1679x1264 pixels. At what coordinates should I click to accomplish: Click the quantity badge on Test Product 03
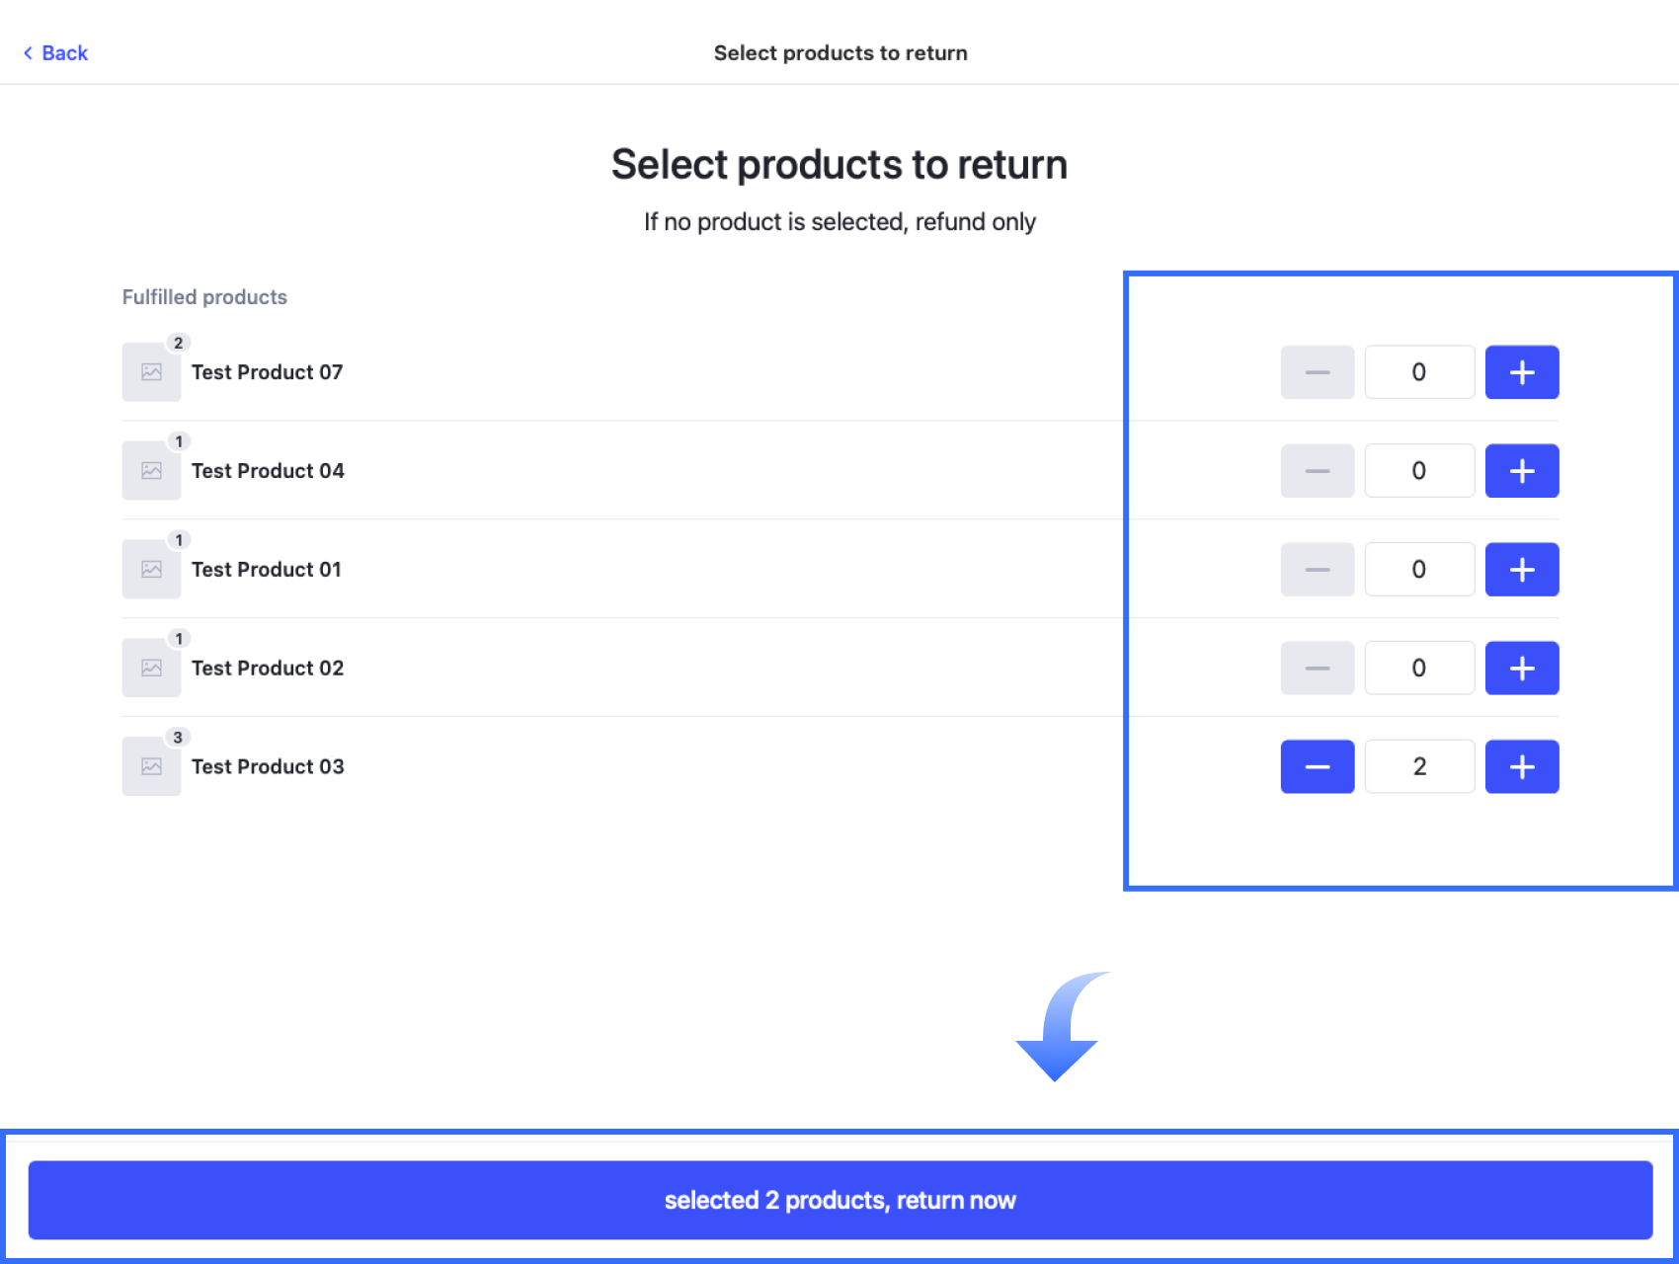(x=179, y=737)
